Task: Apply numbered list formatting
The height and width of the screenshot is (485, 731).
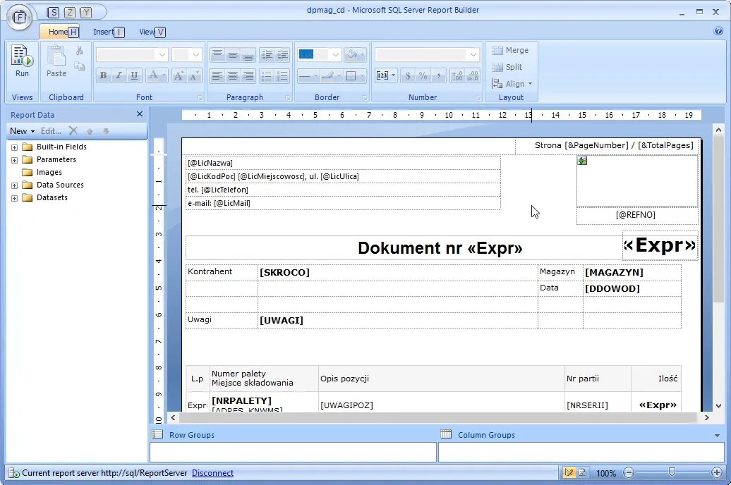Action: tap(282, 75)
